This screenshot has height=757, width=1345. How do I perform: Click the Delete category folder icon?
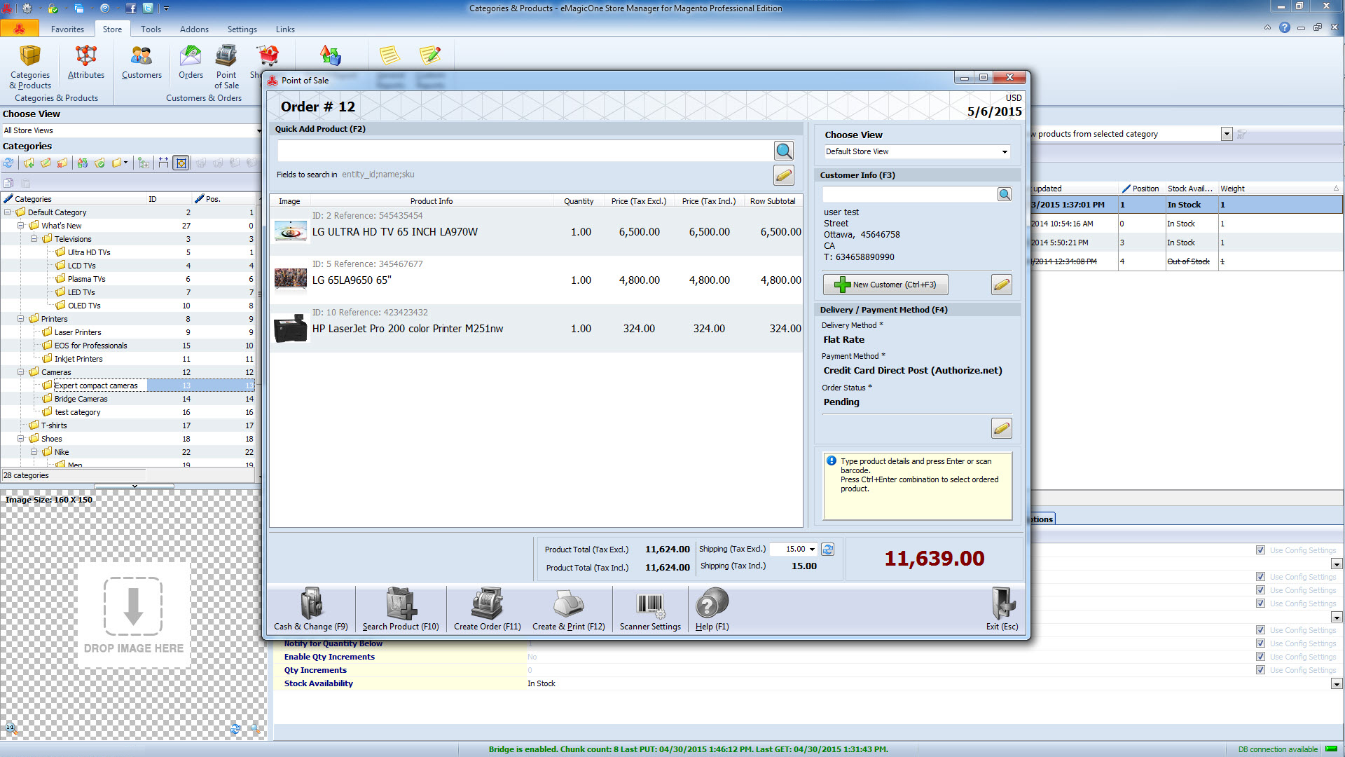(62, 163)
